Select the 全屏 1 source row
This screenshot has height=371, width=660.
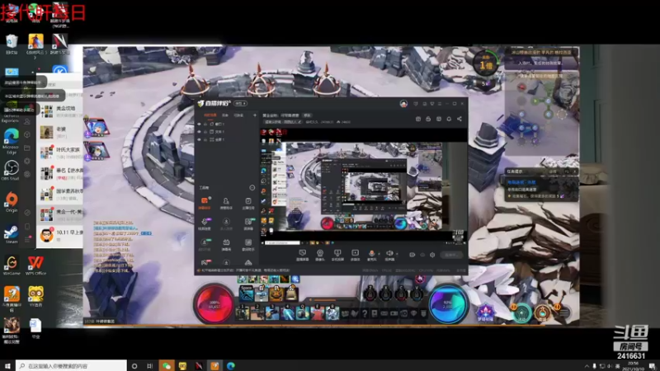[x=228, y=139]
